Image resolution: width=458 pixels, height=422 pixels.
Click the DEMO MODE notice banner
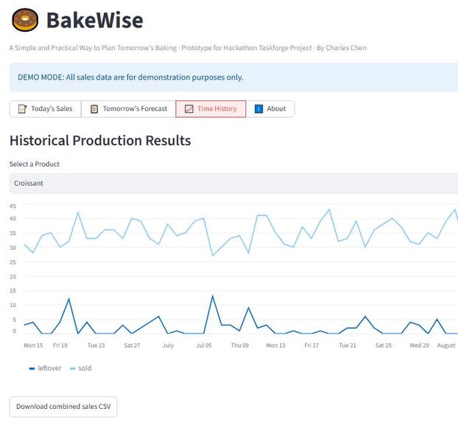pyautogui.click(x=233, y=77)
